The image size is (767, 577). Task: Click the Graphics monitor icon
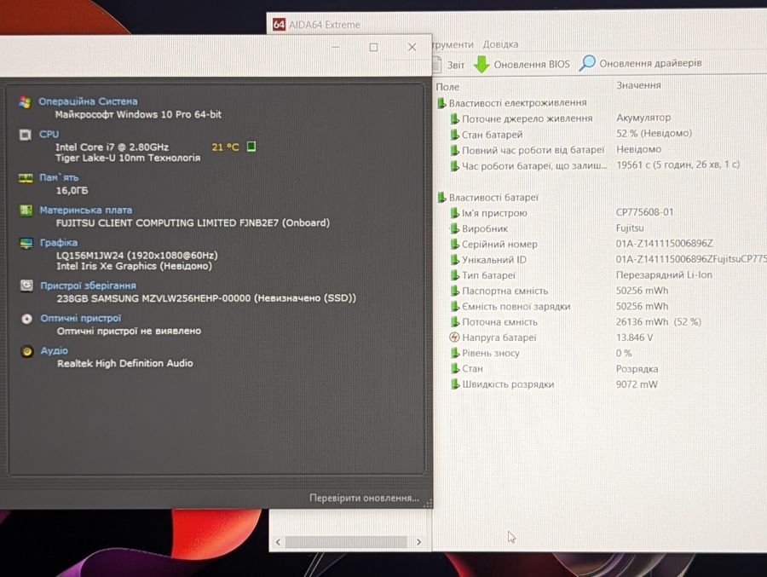tap(26, 243)
